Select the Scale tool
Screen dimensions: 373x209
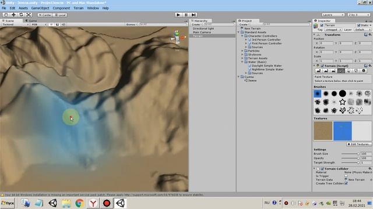pyautogui.click(x=29, y=15)
